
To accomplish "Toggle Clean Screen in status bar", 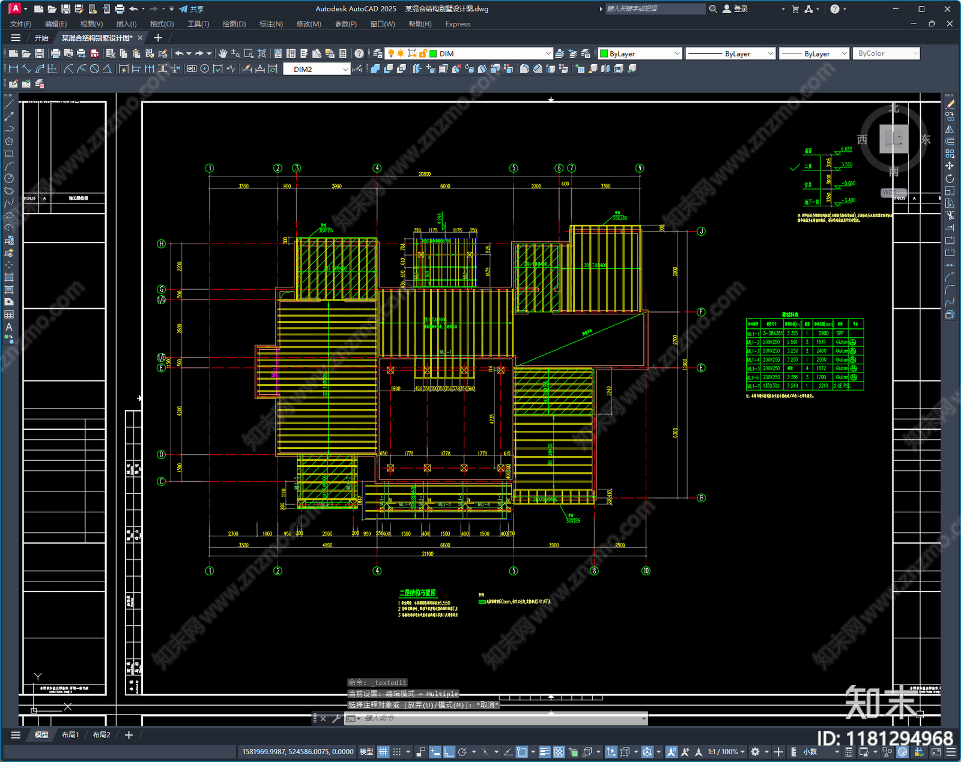I will pyautogui.click(x=936, y=752).
